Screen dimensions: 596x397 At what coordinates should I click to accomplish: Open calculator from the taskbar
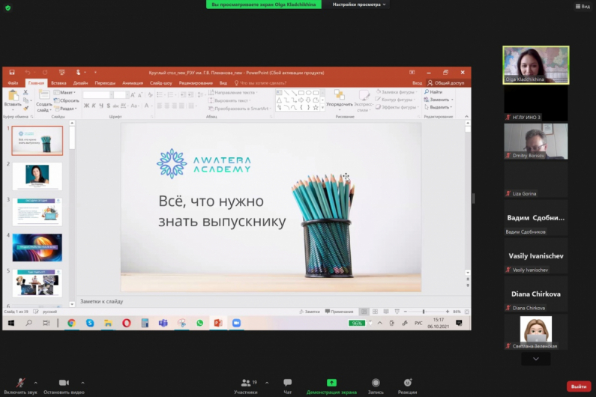click(x=145, y=323)
